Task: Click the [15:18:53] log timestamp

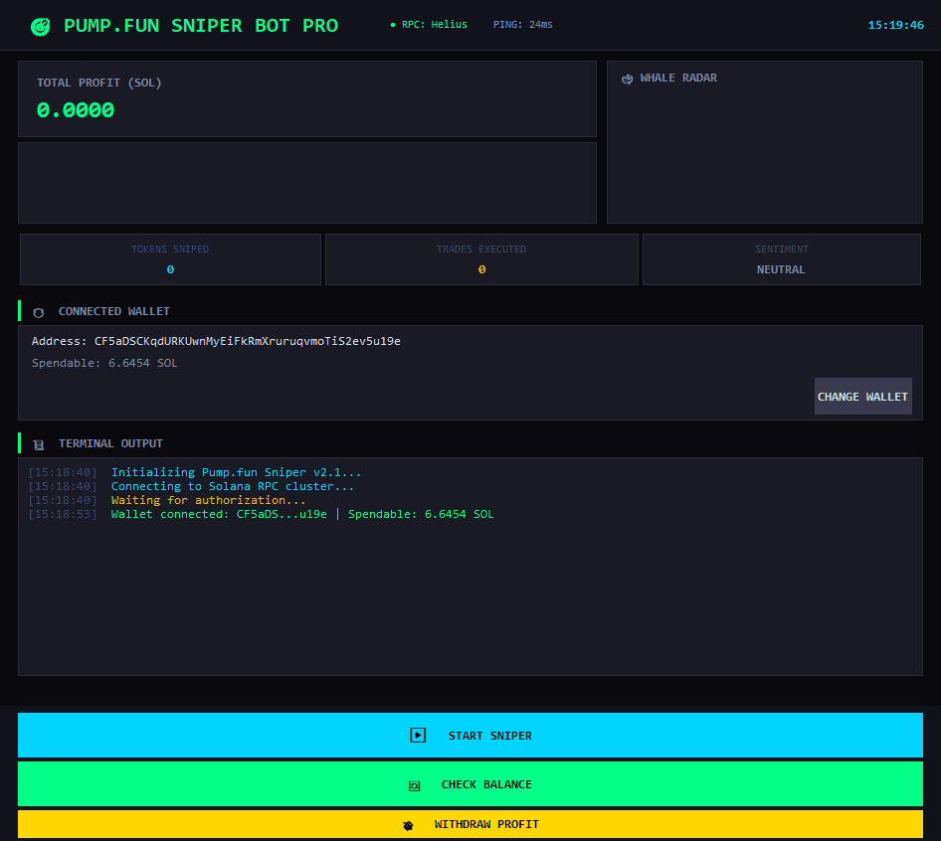Action: [63, 514]
